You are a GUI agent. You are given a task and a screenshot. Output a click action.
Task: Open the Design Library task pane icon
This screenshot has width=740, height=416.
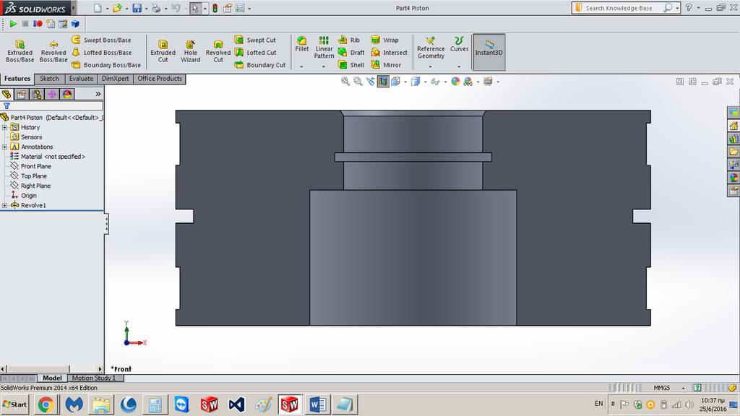pos(733,139)
